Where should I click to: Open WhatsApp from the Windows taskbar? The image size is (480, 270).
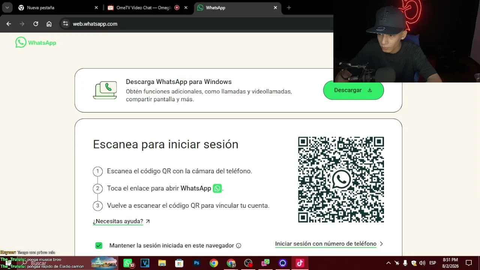point(129,263)
